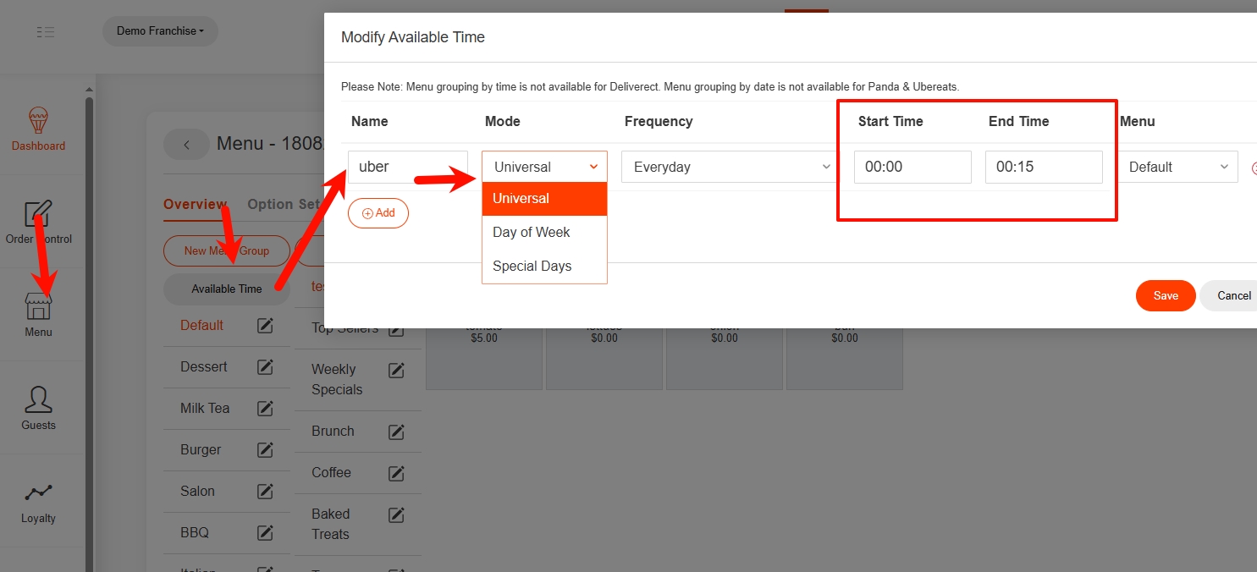Open the Frequency dropdown showing Everyday
The image size is (1257, 572).
(730, 168)
